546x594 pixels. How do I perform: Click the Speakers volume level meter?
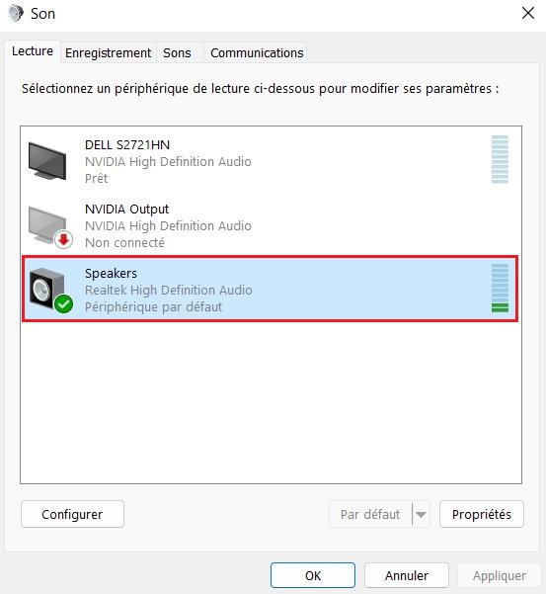[500, 289]
